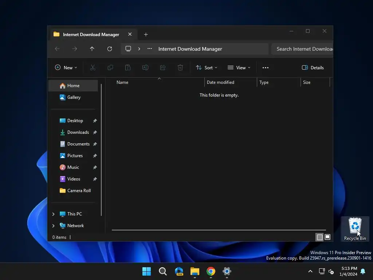373x280 pixels.
Task: Open the Pictures quick access folder
Action: coord(73,156)
